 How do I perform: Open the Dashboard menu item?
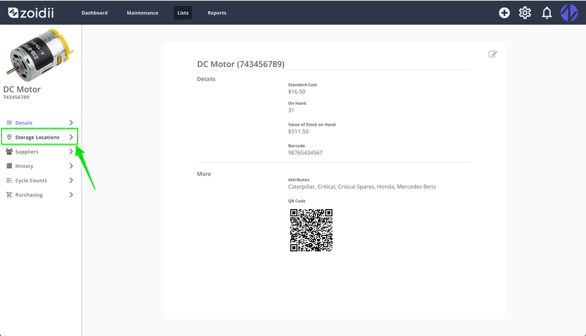pos(94,13)
